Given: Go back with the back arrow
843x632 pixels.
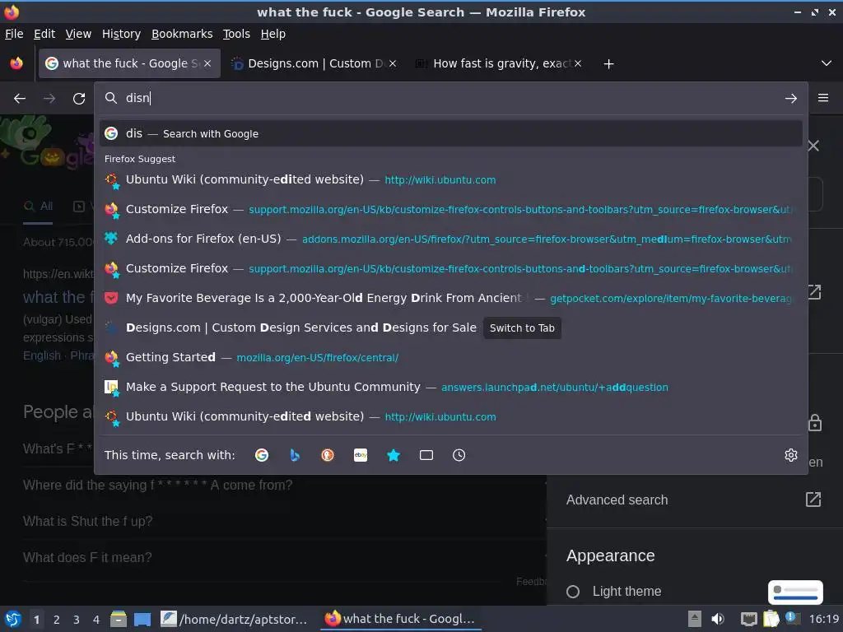Looking at the screenshot, I should [x=20, y=99].
